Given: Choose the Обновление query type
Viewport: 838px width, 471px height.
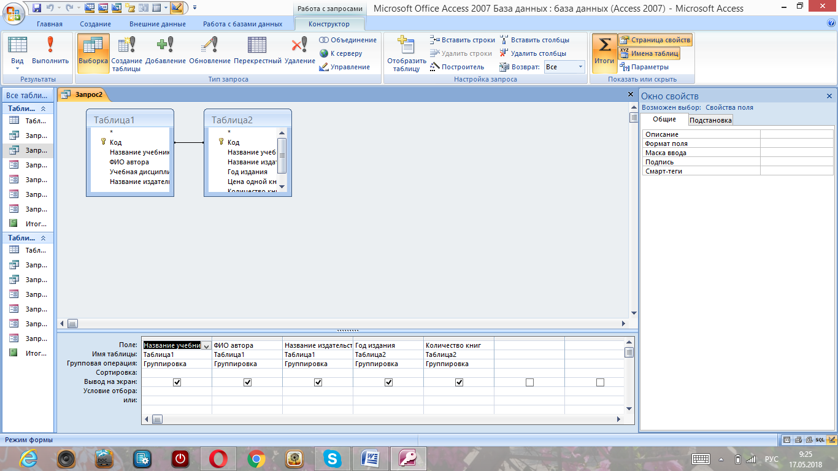Looking at the screenshot, I should click(210, 50).
